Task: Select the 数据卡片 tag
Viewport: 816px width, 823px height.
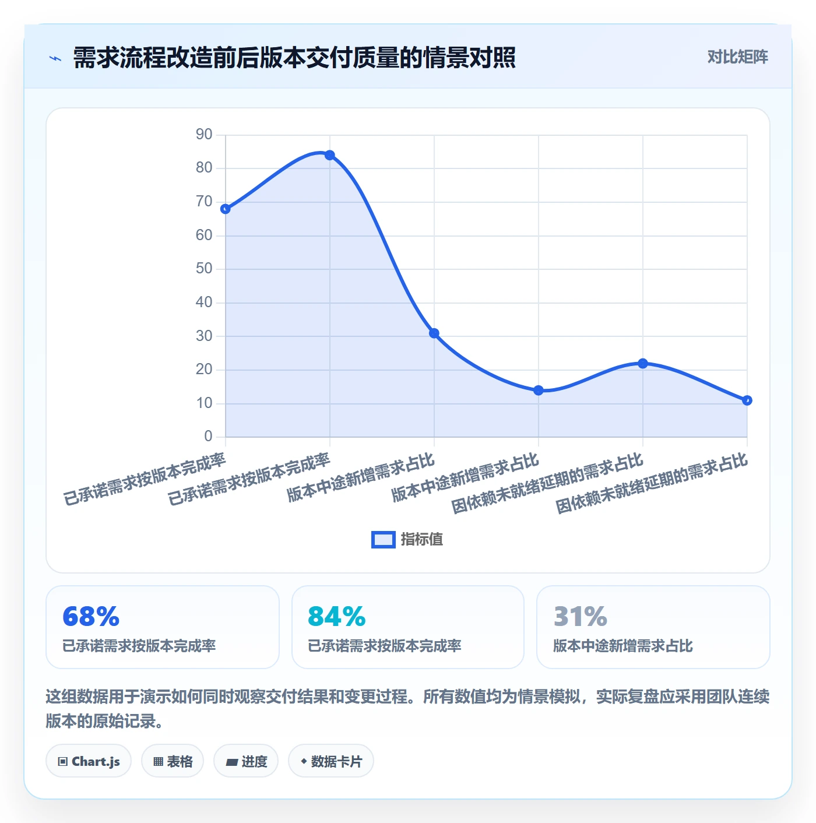Action: (331, 761)
